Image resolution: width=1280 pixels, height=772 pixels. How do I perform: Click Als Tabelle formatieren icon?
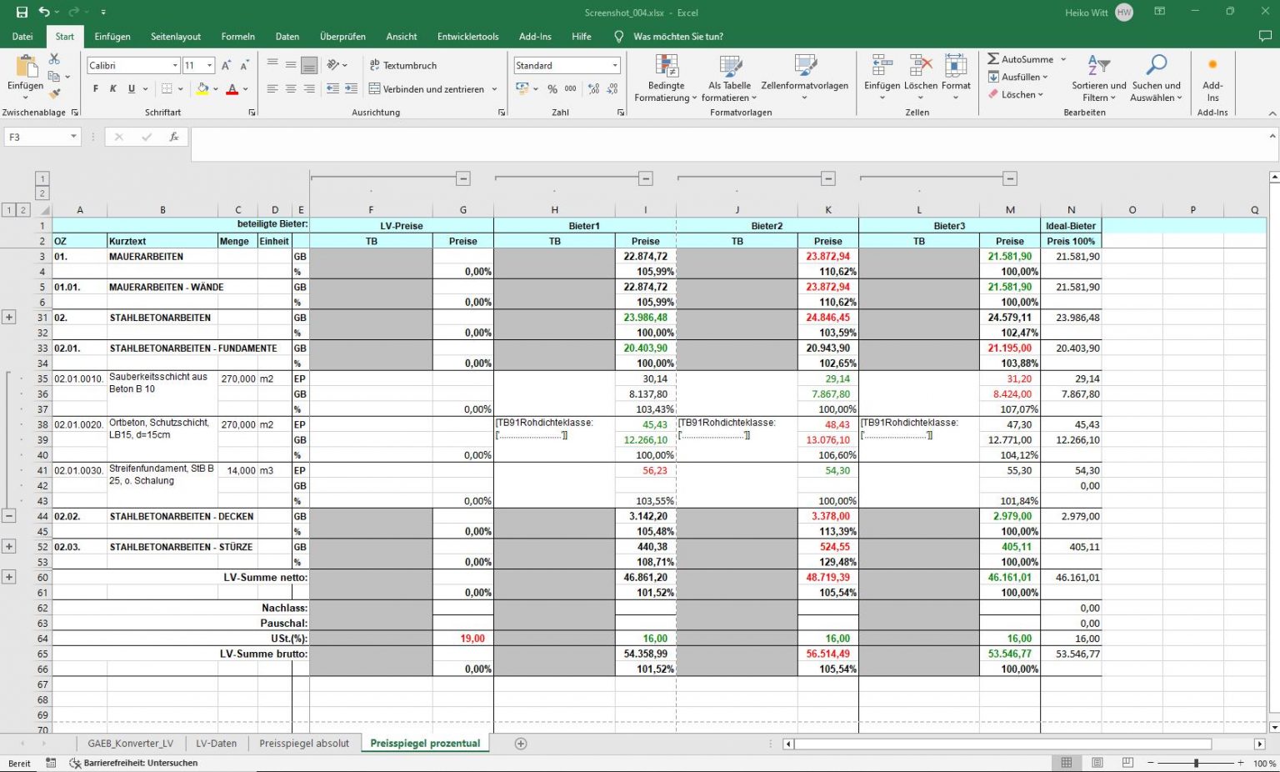coord(729,79)
